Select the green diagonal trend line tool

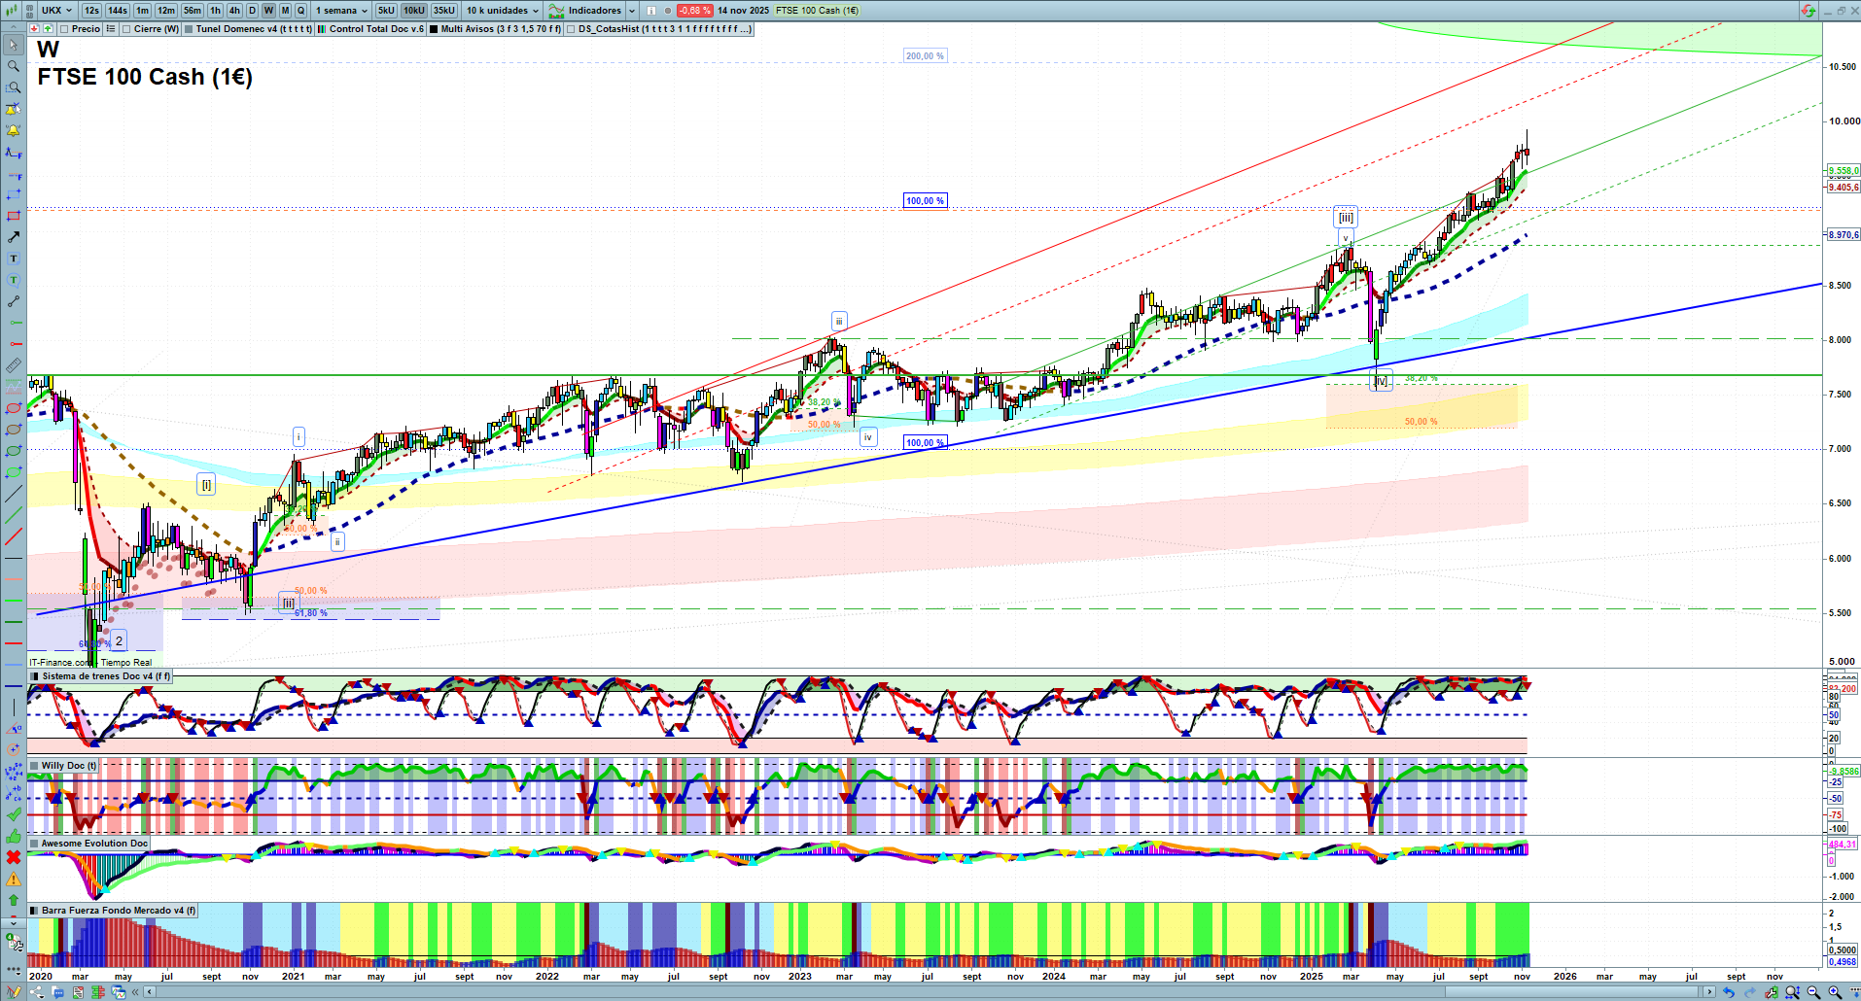pyautogui.click(x=14, y=515)
